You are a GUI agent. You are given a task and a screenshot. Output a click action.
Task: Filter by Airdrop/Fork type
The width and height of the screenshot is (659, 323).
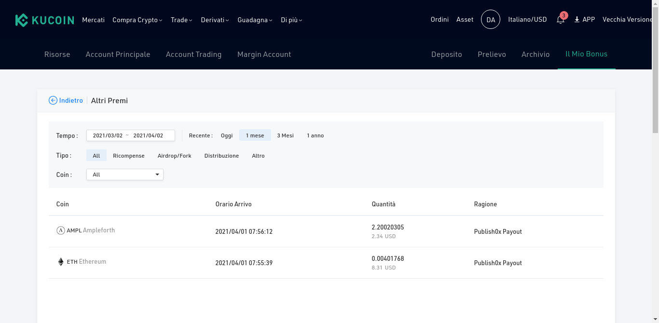175,156
